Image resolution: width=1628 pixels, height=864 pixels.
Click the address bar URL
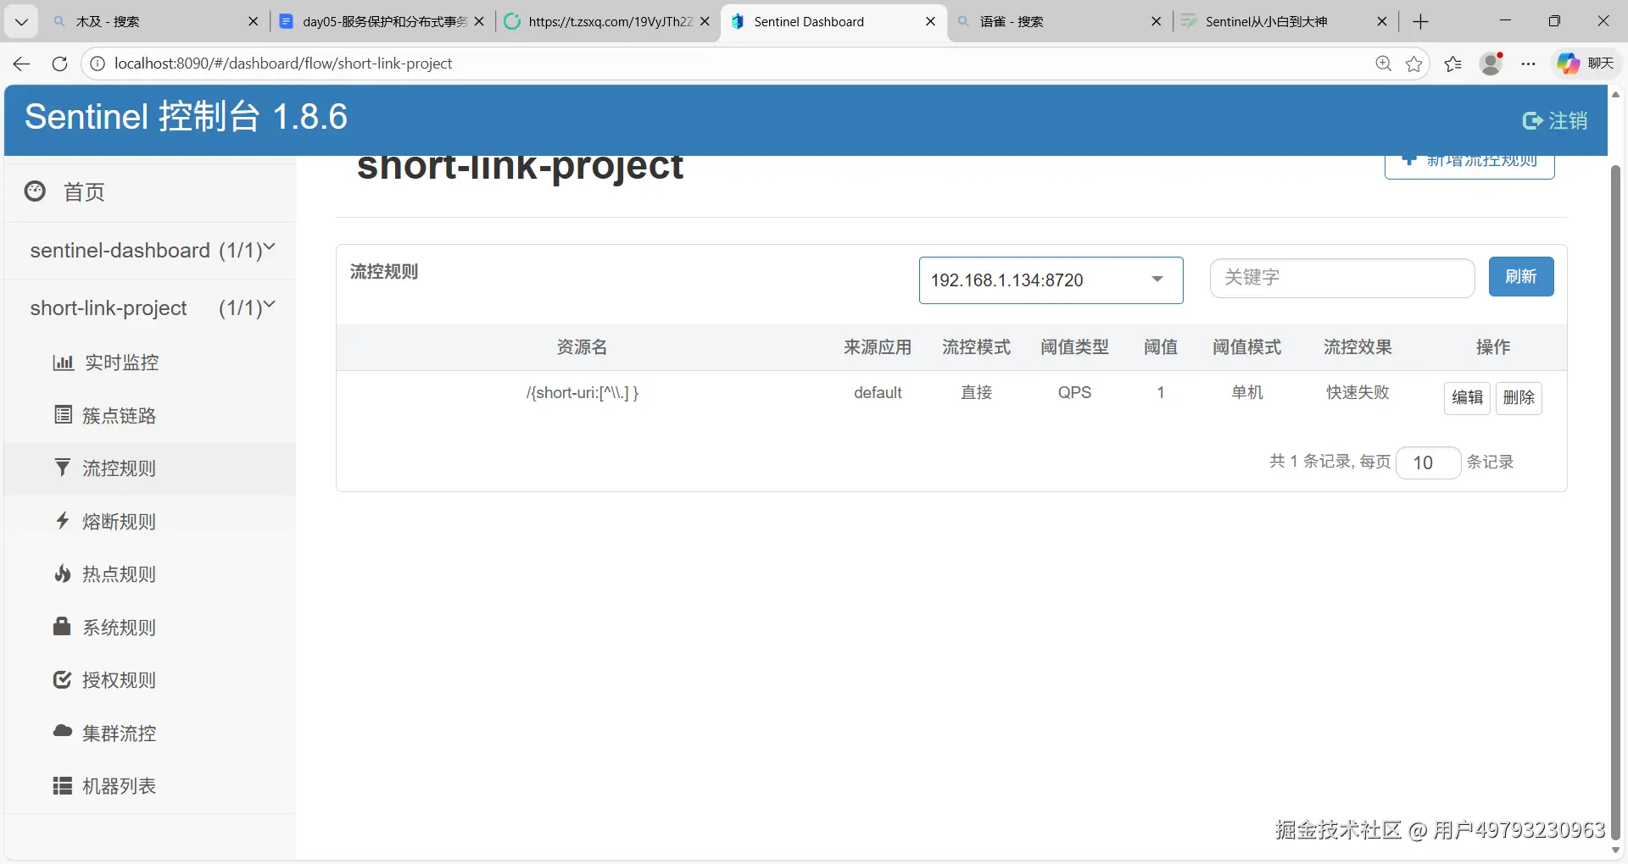283,64
